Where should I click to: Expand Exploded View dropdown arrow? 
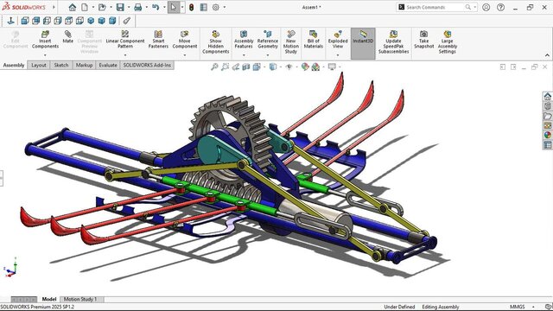338,55
